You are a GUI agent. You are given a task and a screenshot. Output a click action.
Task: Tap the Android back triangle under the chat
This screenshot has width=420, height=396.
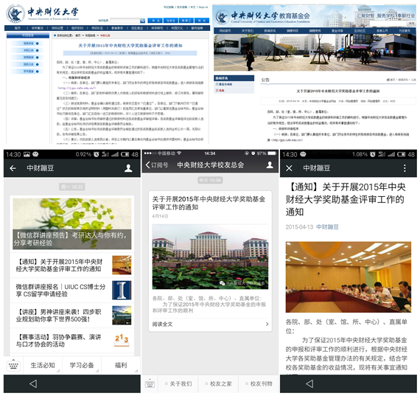[x=33, y=383]
